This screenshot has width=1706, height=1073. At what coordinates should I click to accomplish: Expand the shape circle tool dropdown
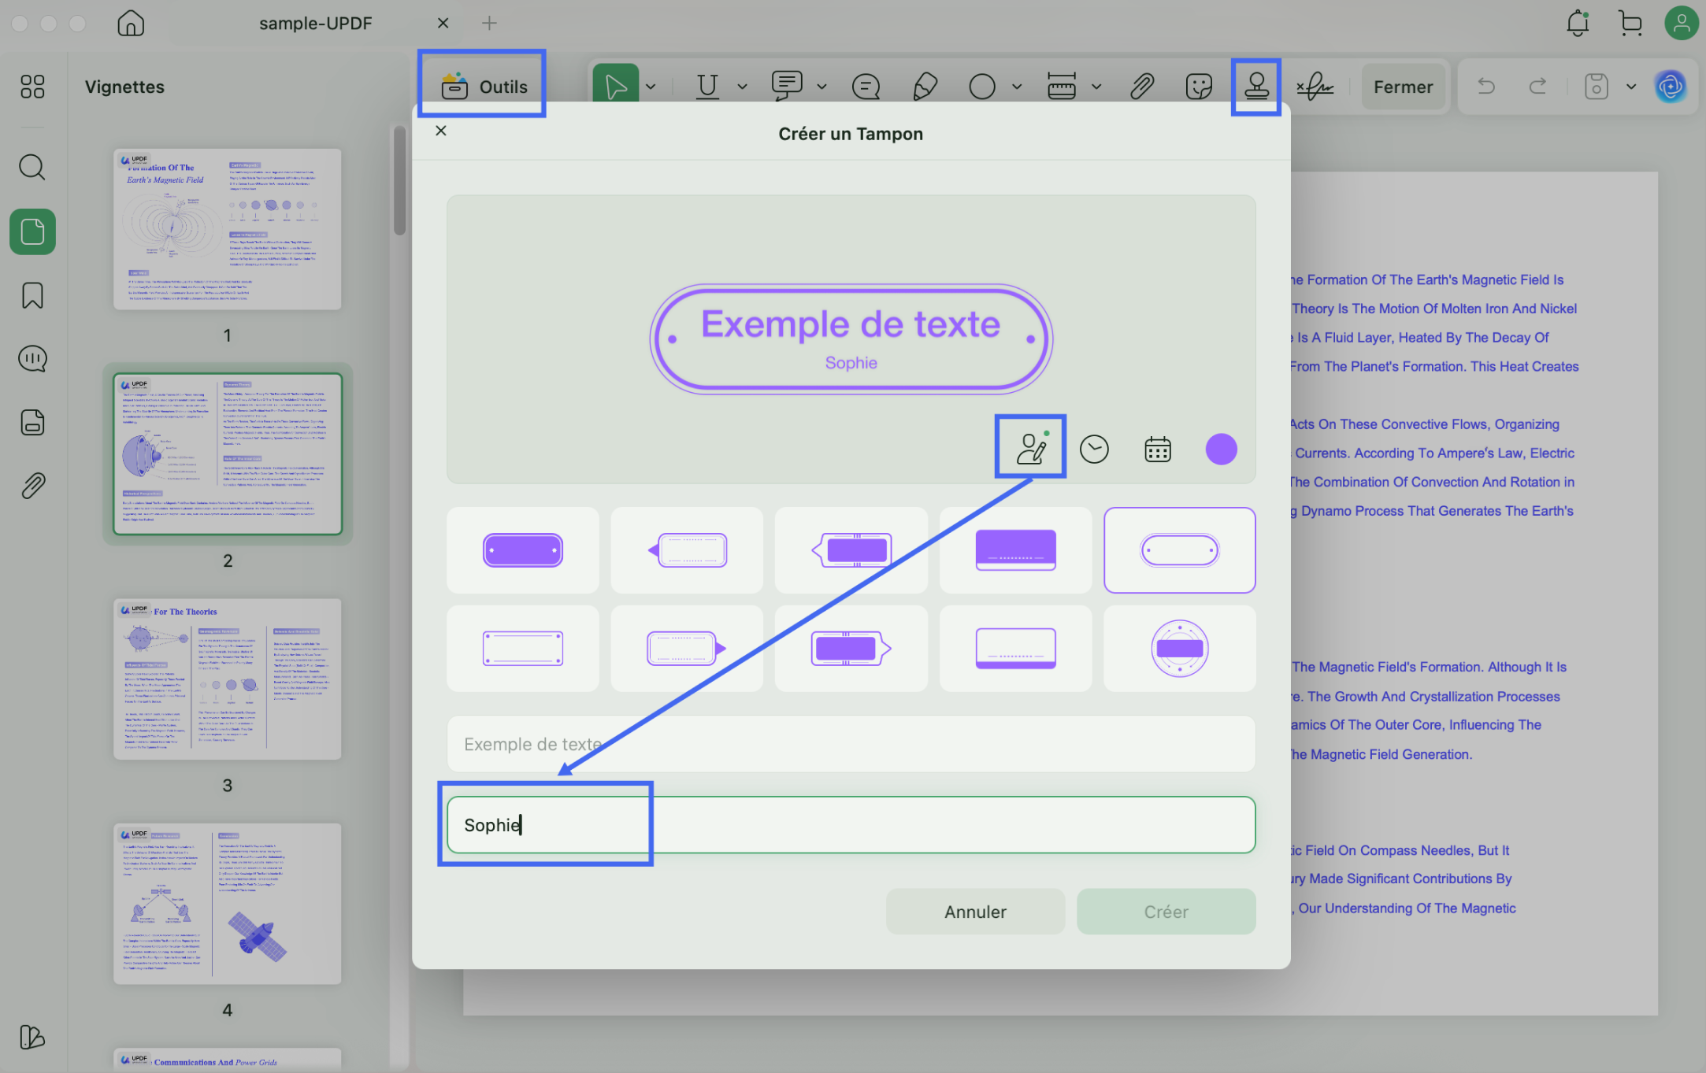pos(1017,87)
